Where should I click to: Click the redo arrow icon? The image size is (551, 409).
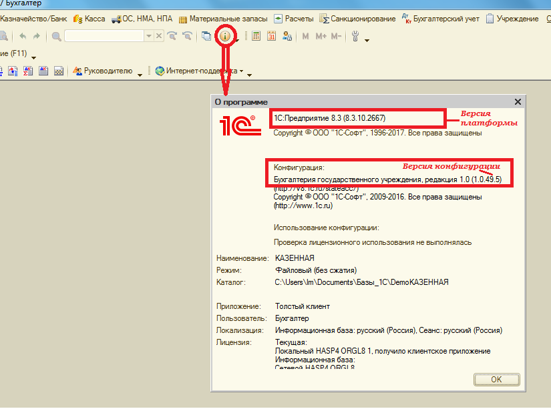pos(37,36)
